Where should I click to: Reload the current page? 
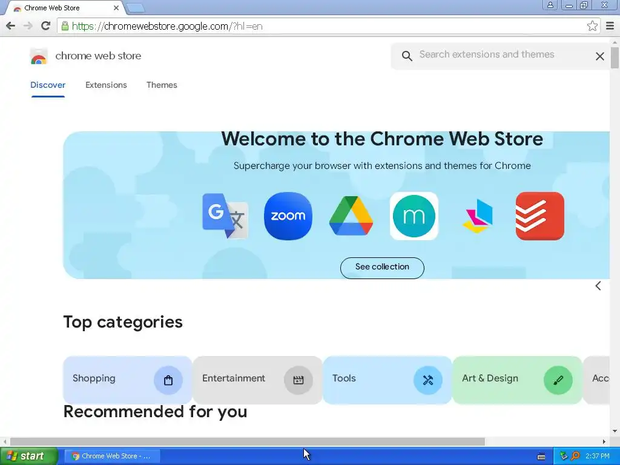tap(46, 26)
